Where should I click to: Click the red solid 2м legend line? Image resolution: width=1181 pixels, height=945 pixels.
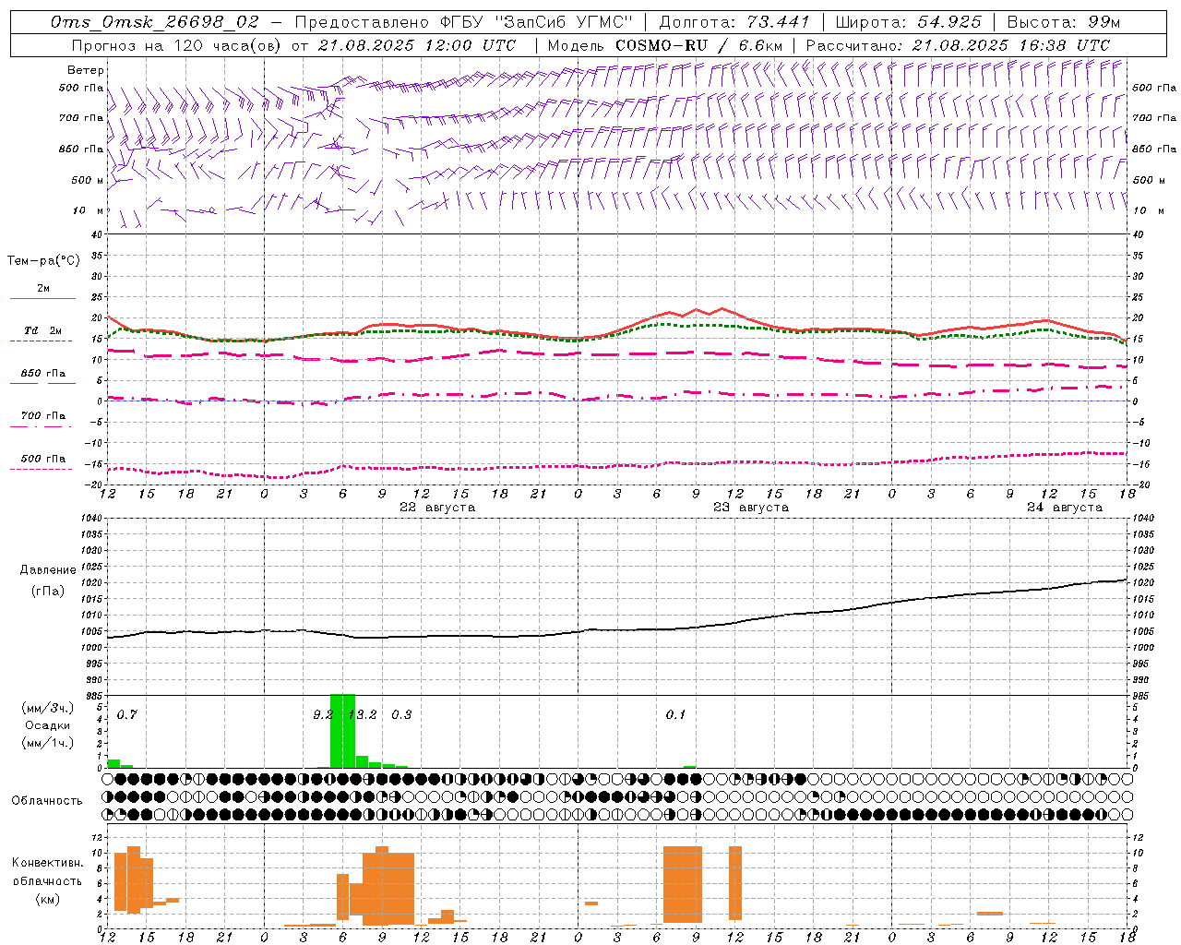(42, 298)
